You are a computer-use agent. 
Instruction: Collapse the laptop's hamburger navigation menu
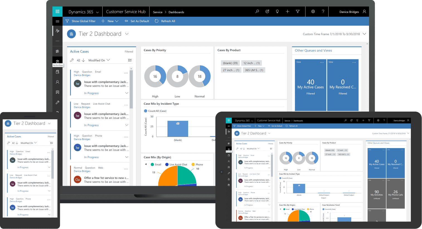57,21
